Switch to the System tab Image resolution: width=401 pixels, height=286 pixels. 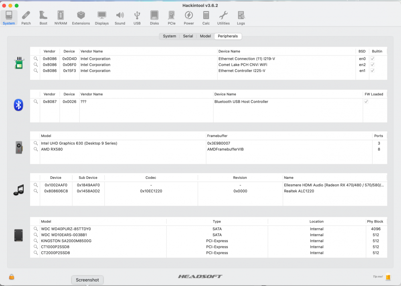tap(169, 36)
